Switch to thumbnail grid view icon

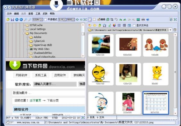click(x=129, y=25)
